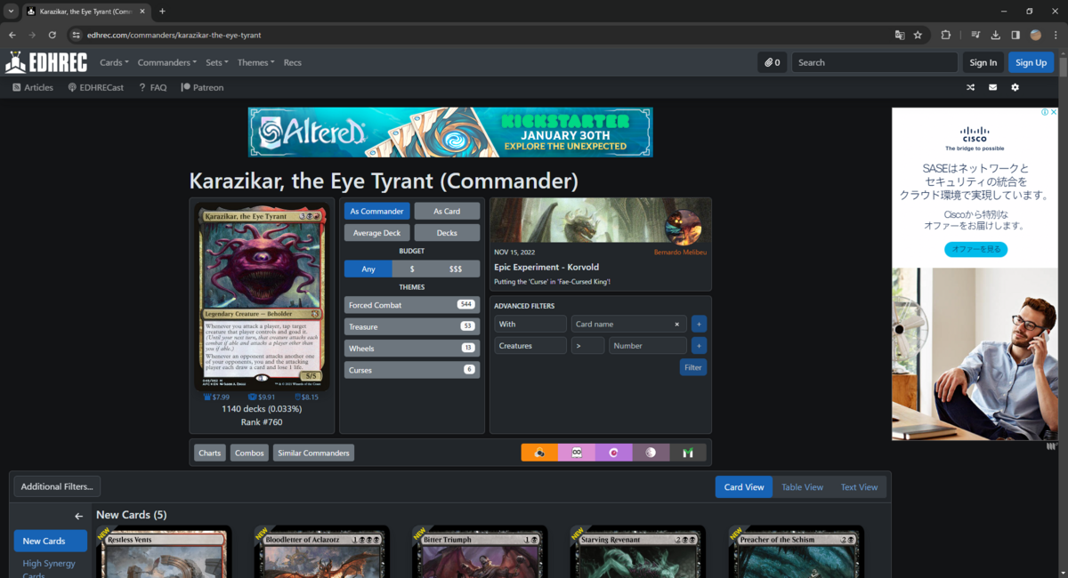Viewport: 1068px width, 578px height.
Task: Select the As Card toggle
Action: (x=447, y=211)
